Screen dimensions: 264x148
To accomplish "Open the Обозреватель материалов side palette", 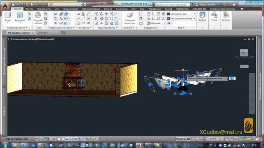I will (260, 86).
